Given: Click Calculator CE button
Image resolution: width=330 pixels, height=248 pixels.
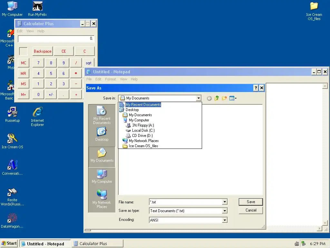Looking at the screenshot, I should [63, 51].
